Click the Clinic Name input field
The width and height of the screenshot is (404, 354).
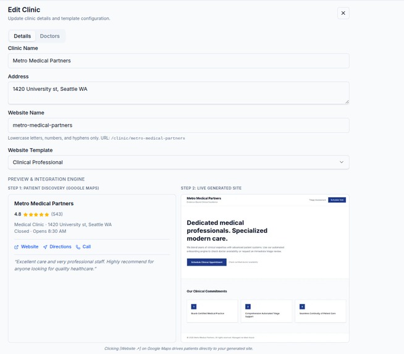click(179, 61)
